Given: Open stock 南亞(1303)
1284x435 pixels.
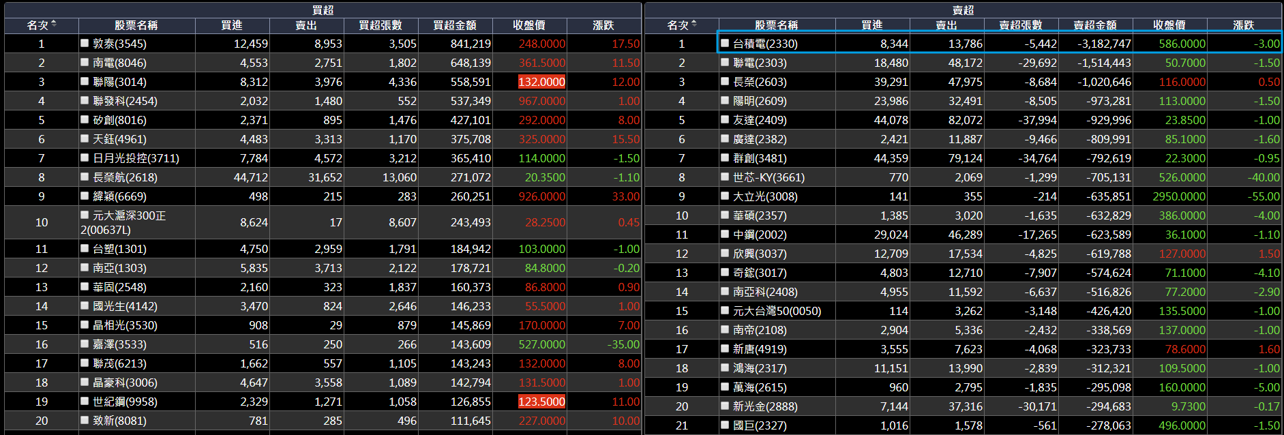Looking at the screenshot, I should pos(119,268).
